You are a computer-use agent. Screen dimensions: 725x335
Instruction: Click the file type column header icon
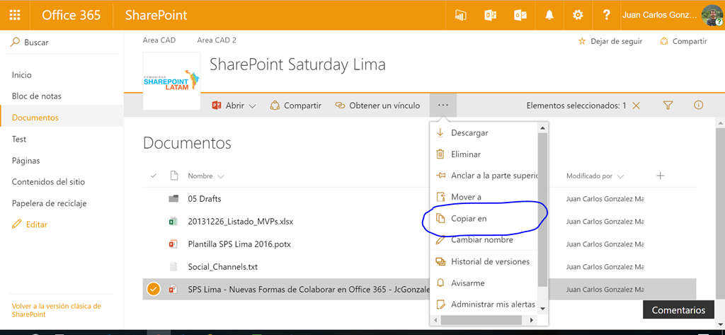[174, 176]
